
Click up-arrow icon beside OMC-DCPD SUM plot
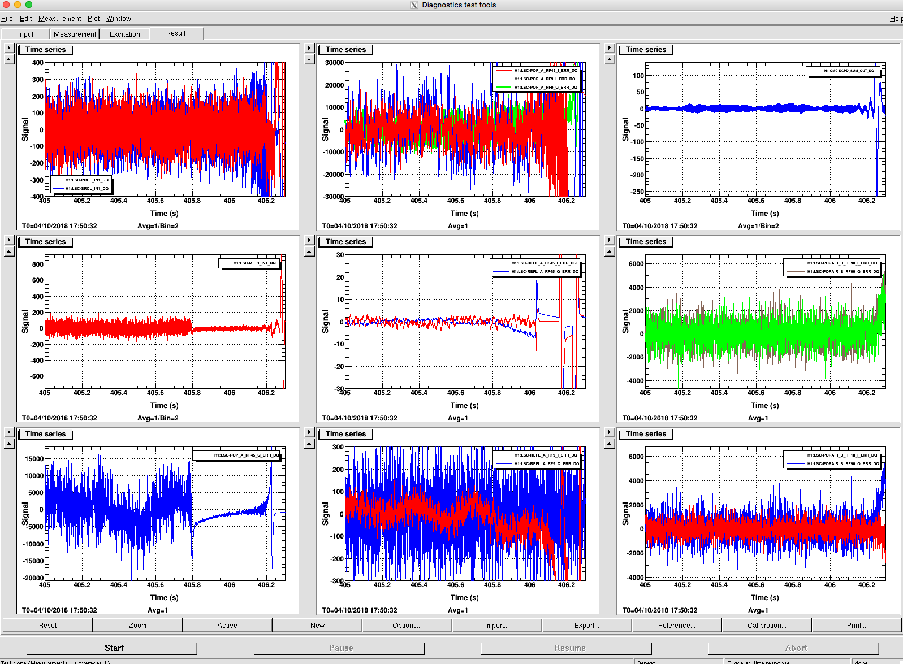tap(610, 59)
